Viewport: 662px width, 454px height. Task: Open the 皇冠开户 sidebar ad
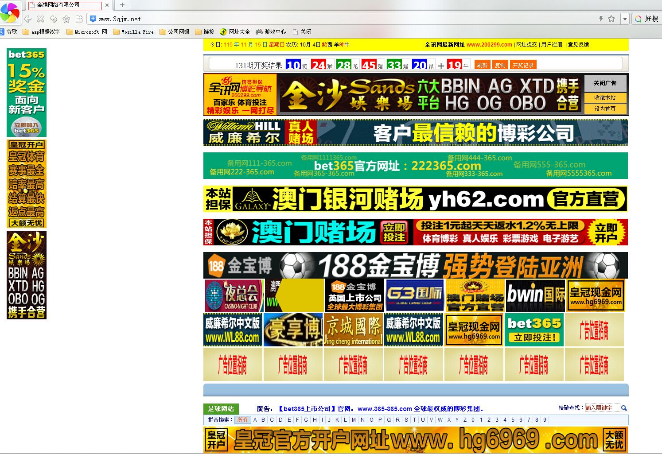(x=27, y=184)
